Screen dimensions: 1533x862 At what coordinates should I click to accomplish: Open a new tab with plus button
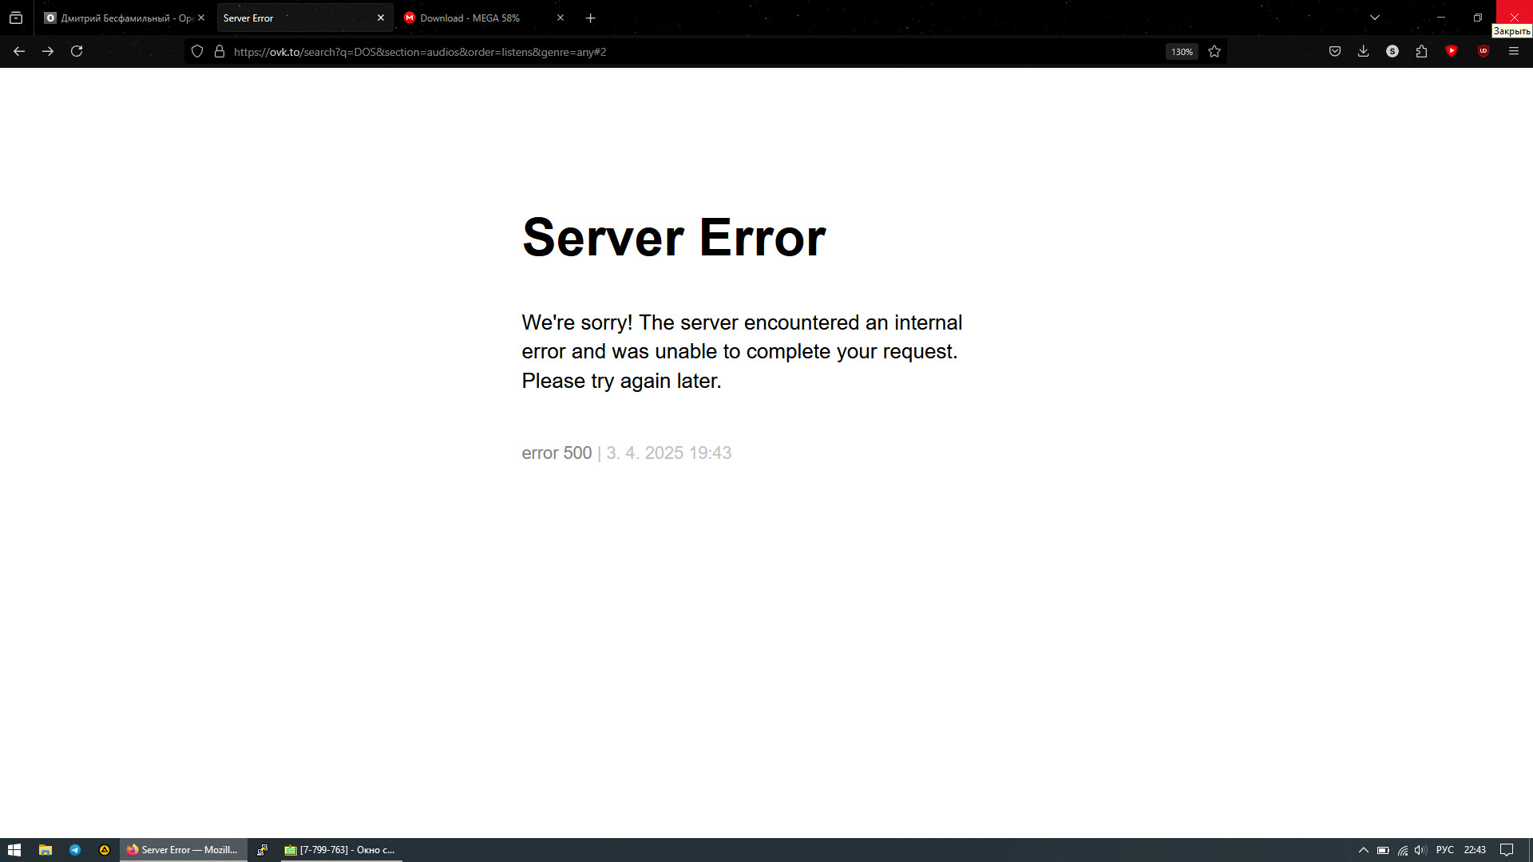590,18
